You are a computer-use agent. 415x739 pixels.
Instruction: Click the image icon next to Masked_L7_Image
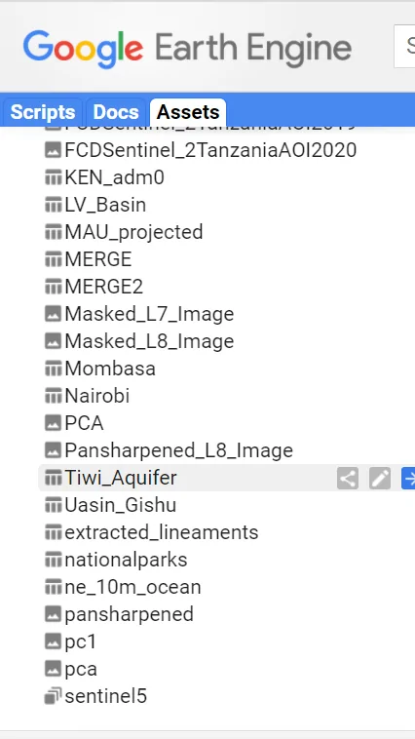point(54,314)
